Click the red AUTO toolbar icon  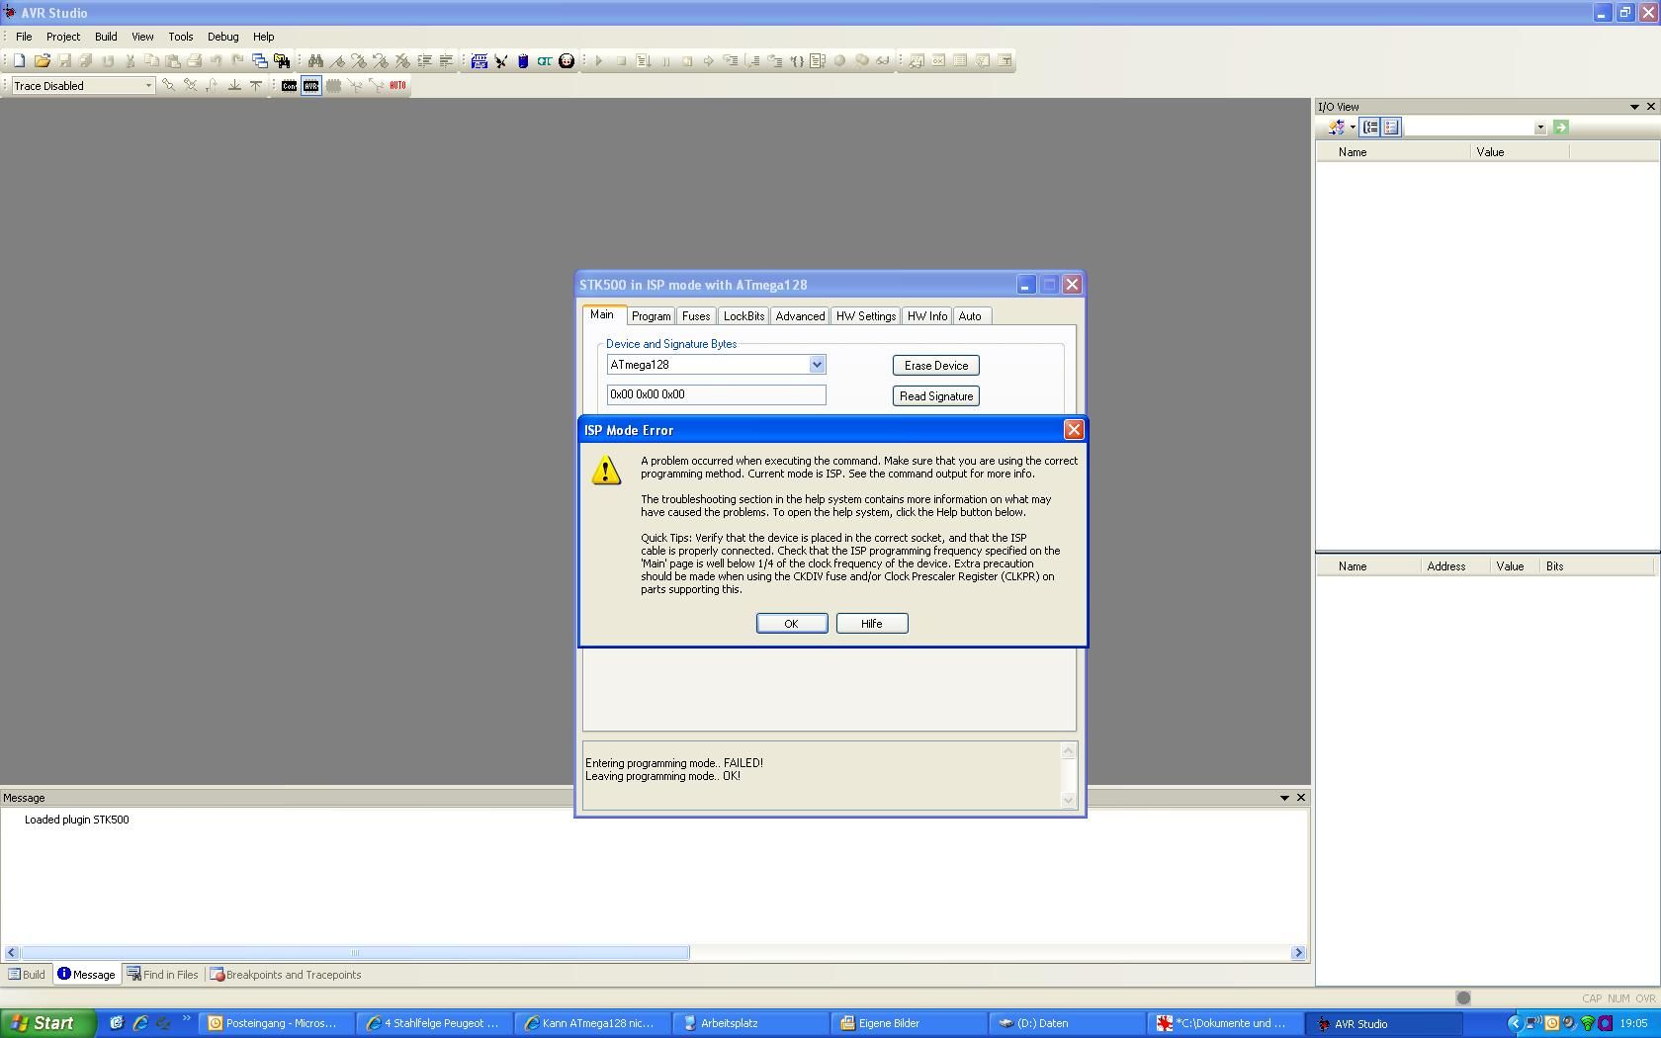point(397,86)
